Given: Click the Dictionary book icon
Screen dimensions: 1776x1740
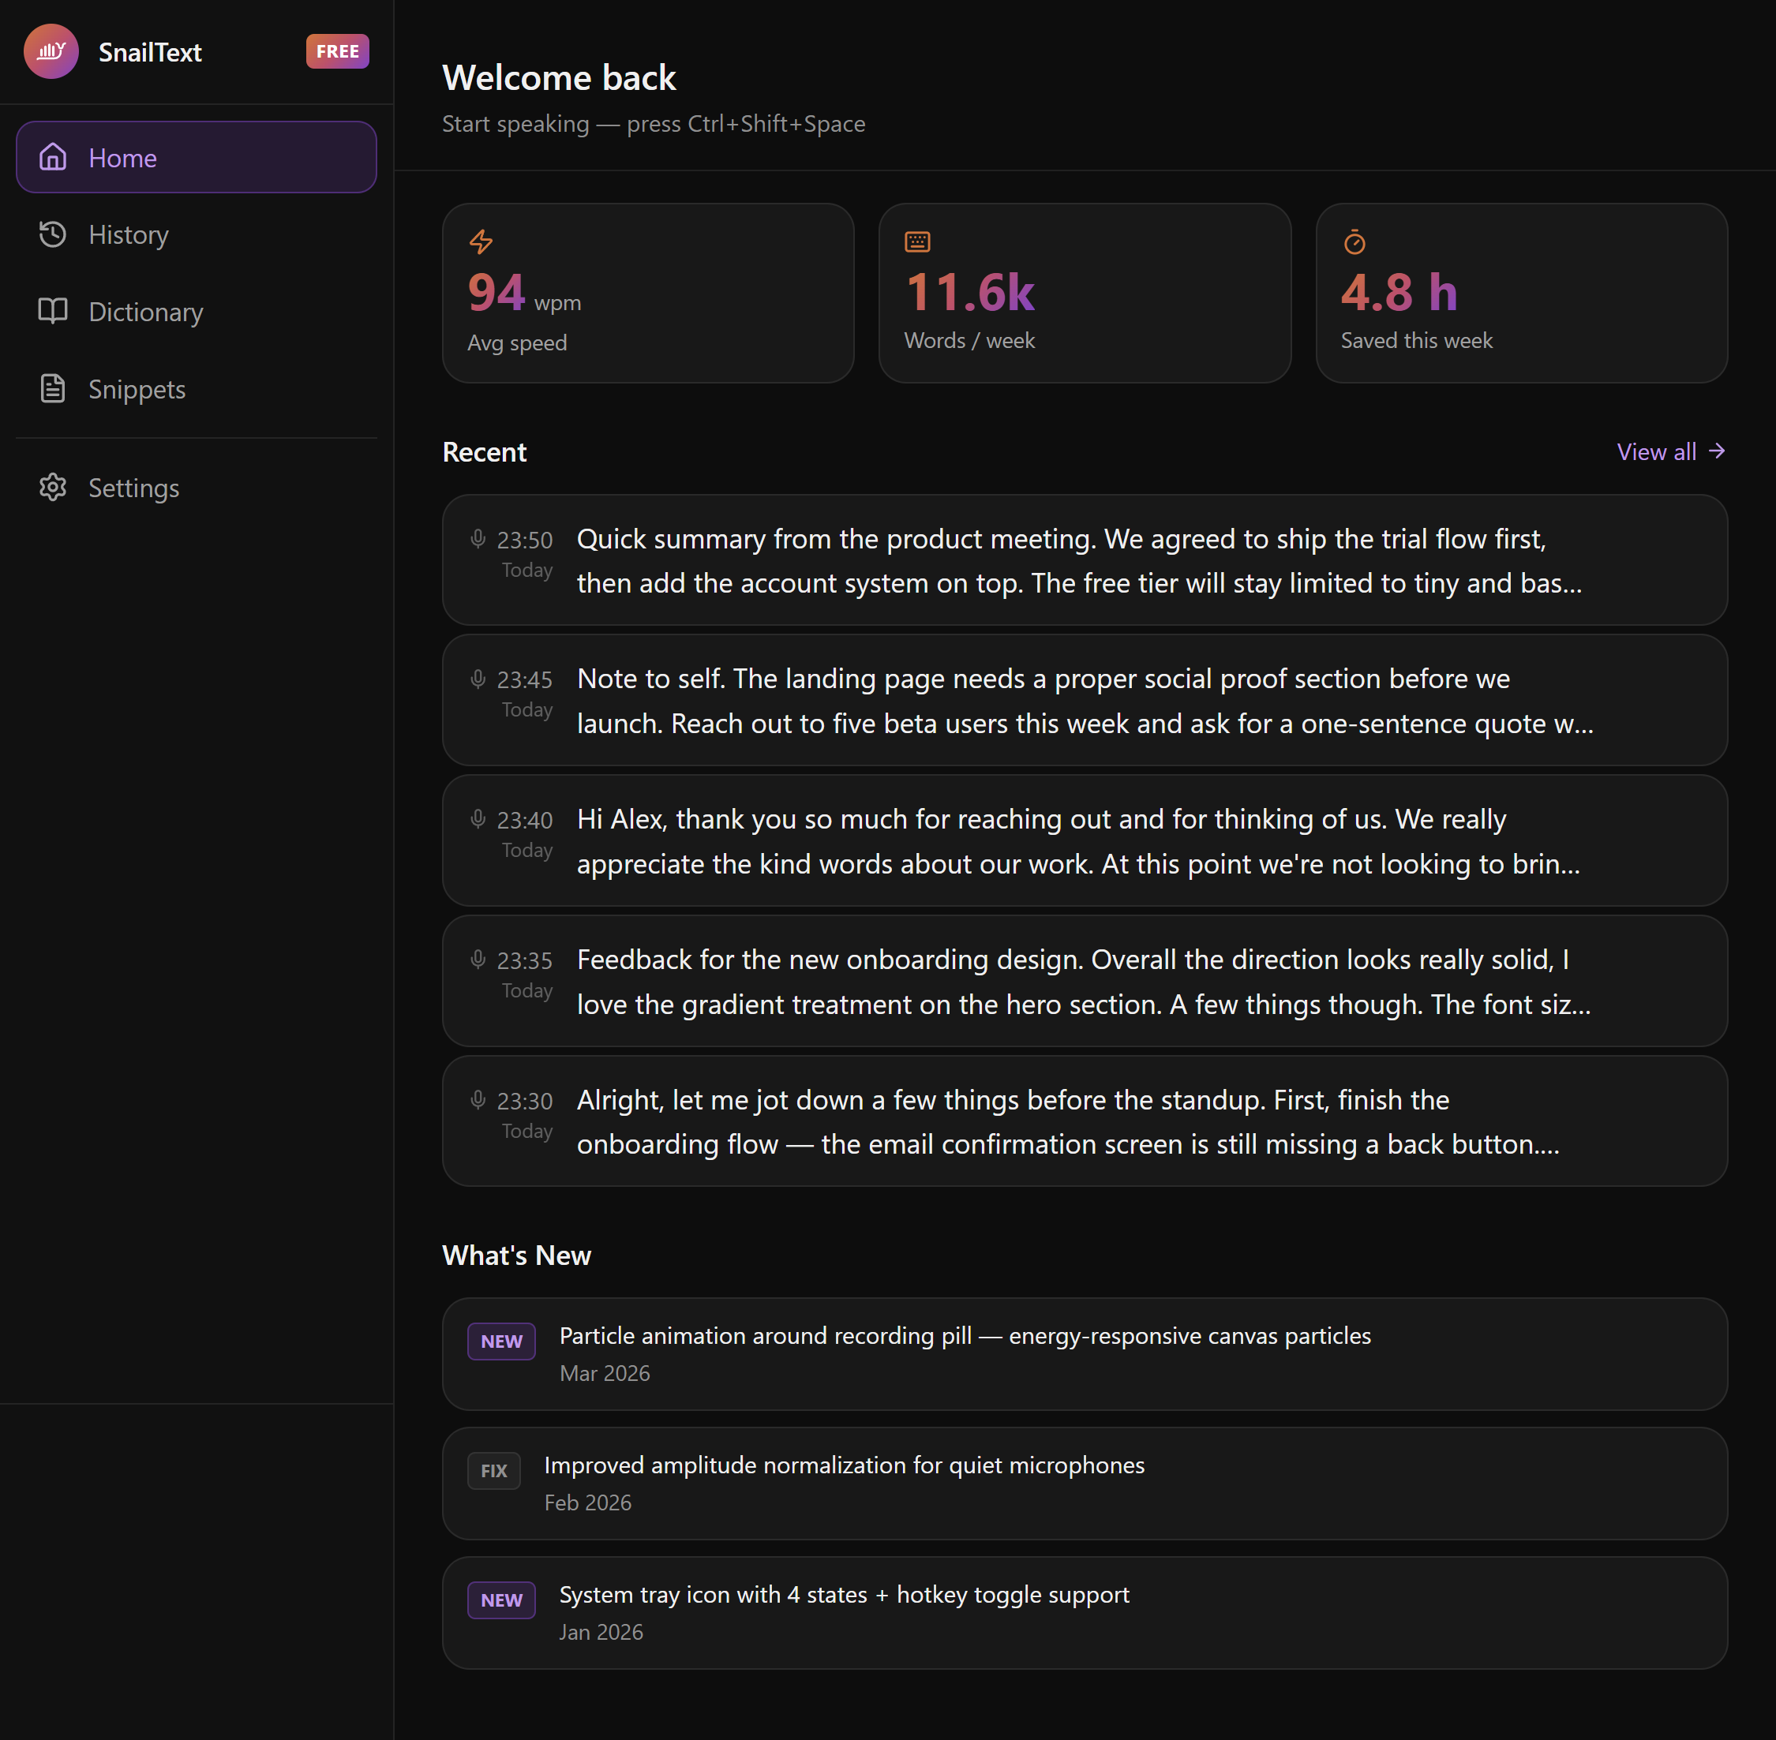Looking at the screenshot, I should [x=53, y=311].
